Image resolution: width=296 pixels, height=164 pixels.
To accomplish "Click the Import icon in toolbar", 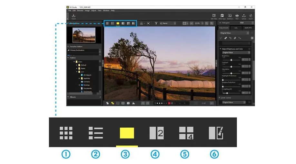I will [74, 16].
